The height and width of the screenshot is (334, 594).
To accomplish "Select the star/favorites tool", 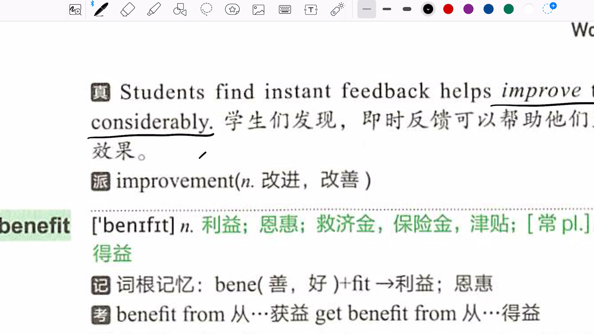I will pos(232,9).
